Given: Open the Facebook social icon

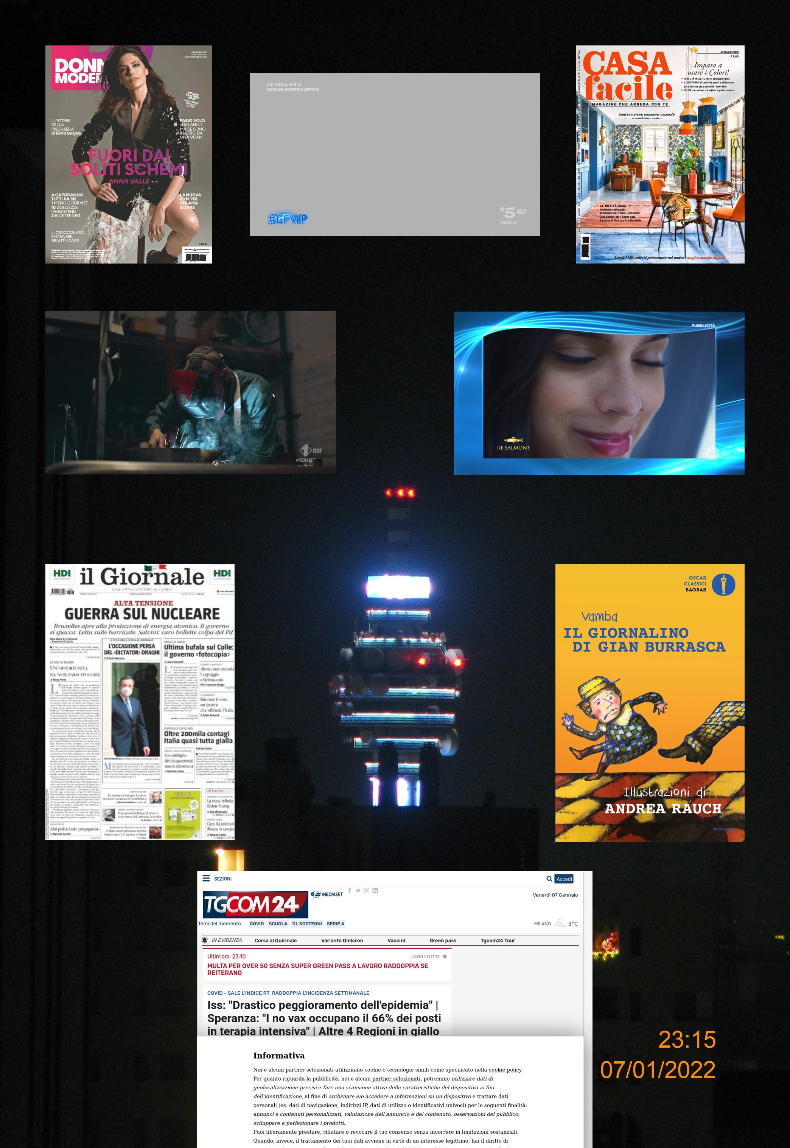Looking at the screenshot, I should pos(350,890).
